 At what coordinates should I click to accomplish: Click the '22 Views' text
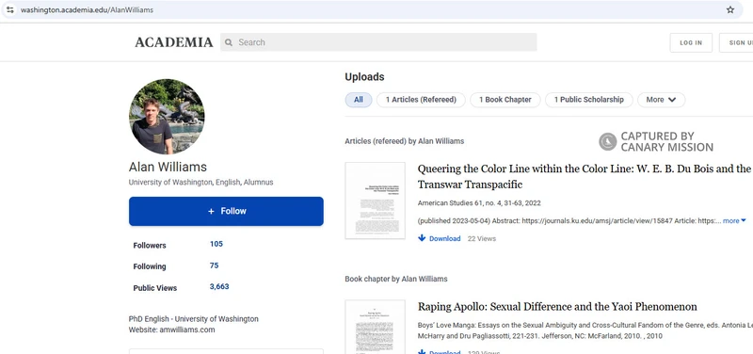coord(482,239)
